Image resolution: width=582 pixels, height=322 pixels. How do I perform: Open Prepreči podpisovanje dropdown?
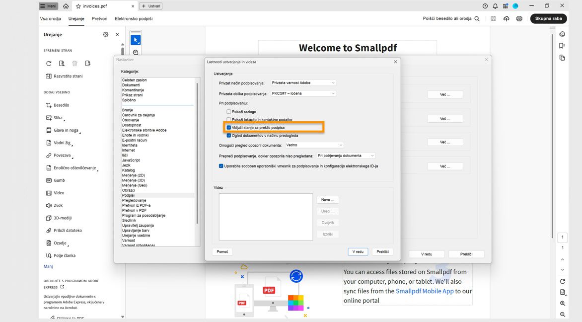point(346,156)
